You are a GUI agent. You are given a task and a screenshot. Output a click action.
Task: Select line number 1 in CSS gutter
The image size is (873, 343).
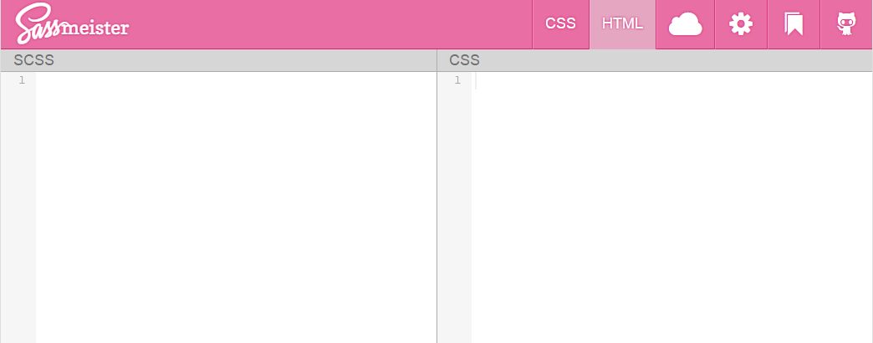click(x=457, y=80)
